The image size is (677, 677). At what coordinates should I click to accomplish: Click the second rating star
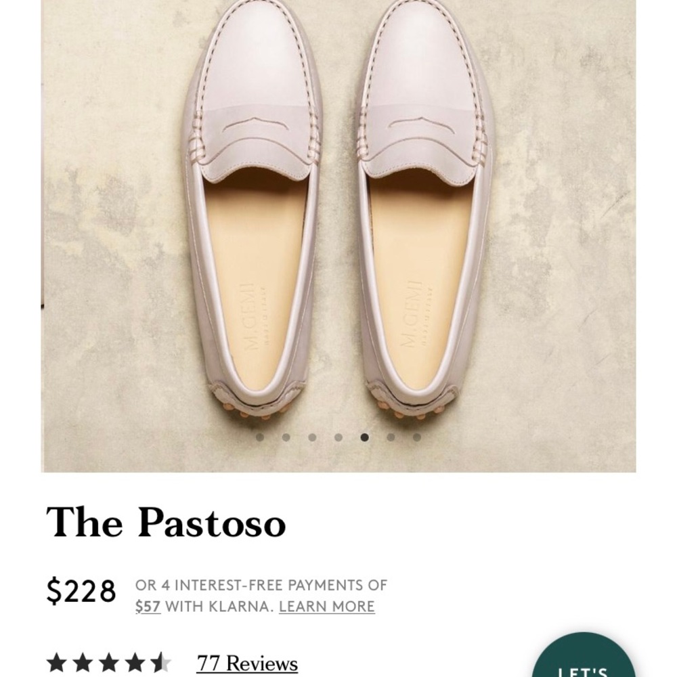pyautogui.click(x=83, y=662)
